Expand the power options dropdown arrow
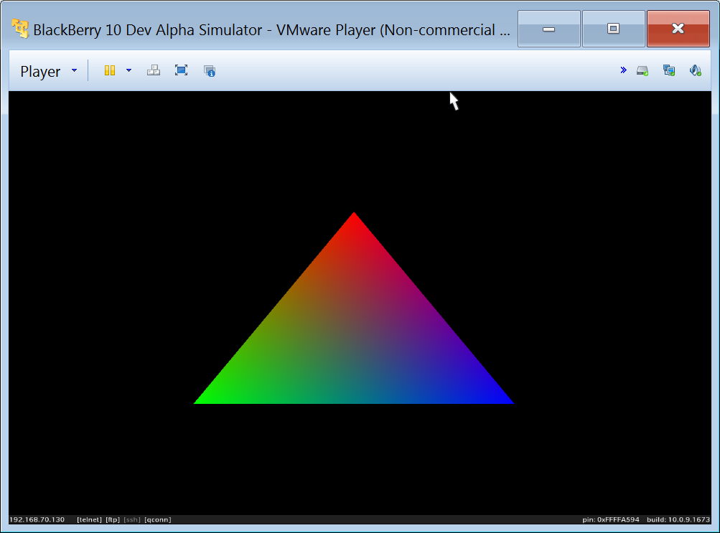720x533 pixels. tap(128, 70)
